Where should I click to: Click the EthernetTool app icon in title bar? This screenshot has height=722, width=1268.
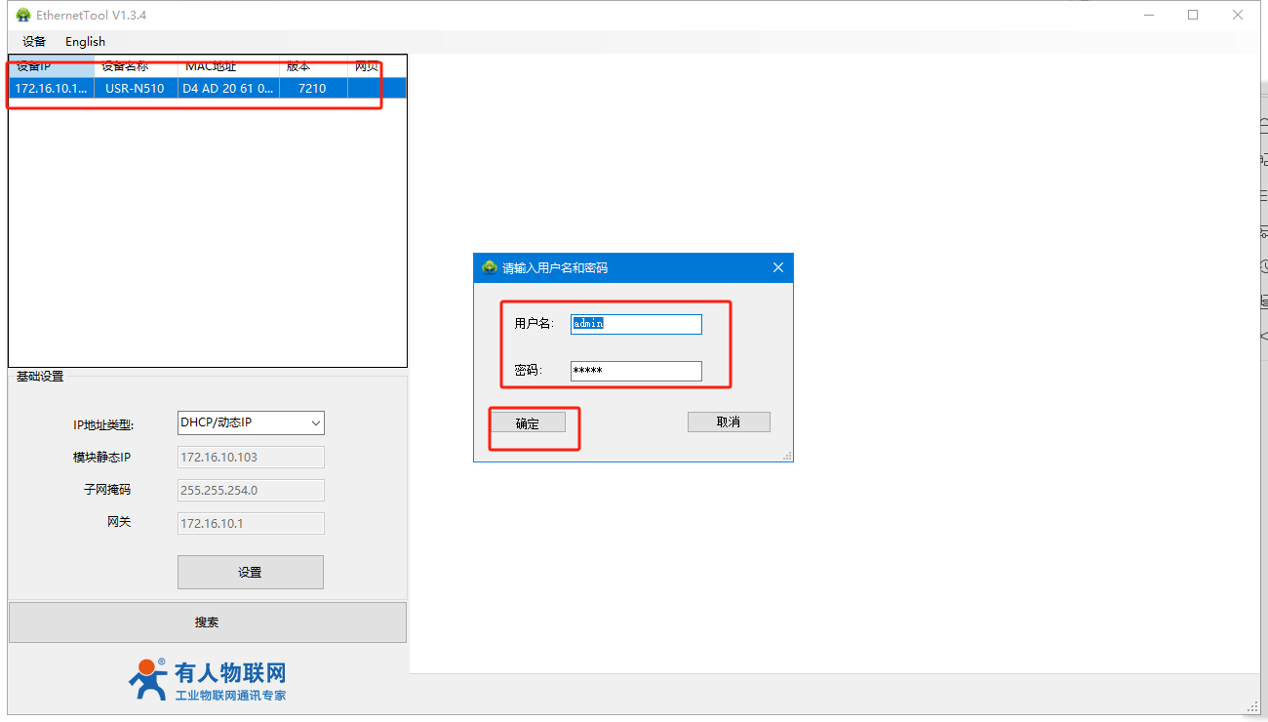tap(23, 15)
